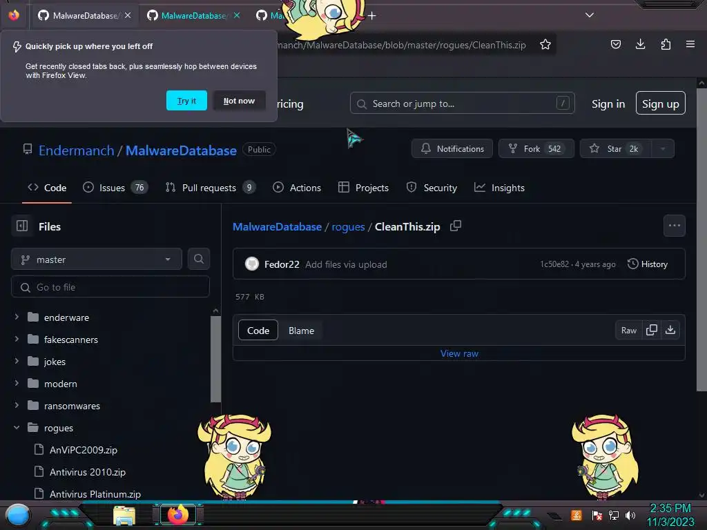
Task: Switch to the Pull requests tab
Action: coord(210,188)
